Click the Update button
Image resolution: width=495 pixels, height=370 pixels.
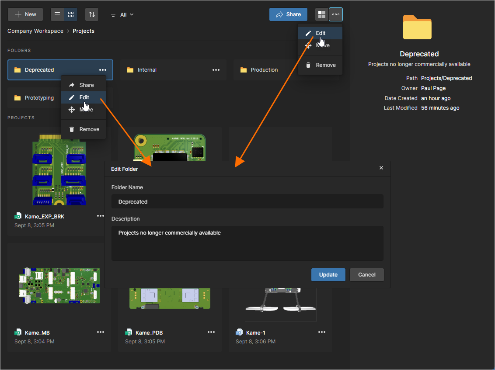pos(328,275)
